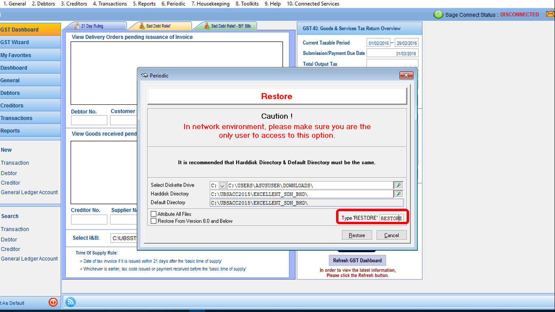The image size is (555, 312).
Task: Expand the diskette drive letter C: dropdown
Action: [222, 186]
